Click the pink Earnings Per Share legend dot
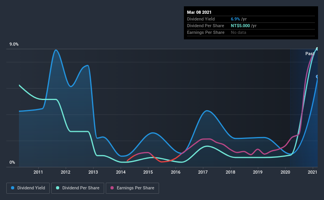The height and width of the screenshot is (200, 324). coord(112,188)
